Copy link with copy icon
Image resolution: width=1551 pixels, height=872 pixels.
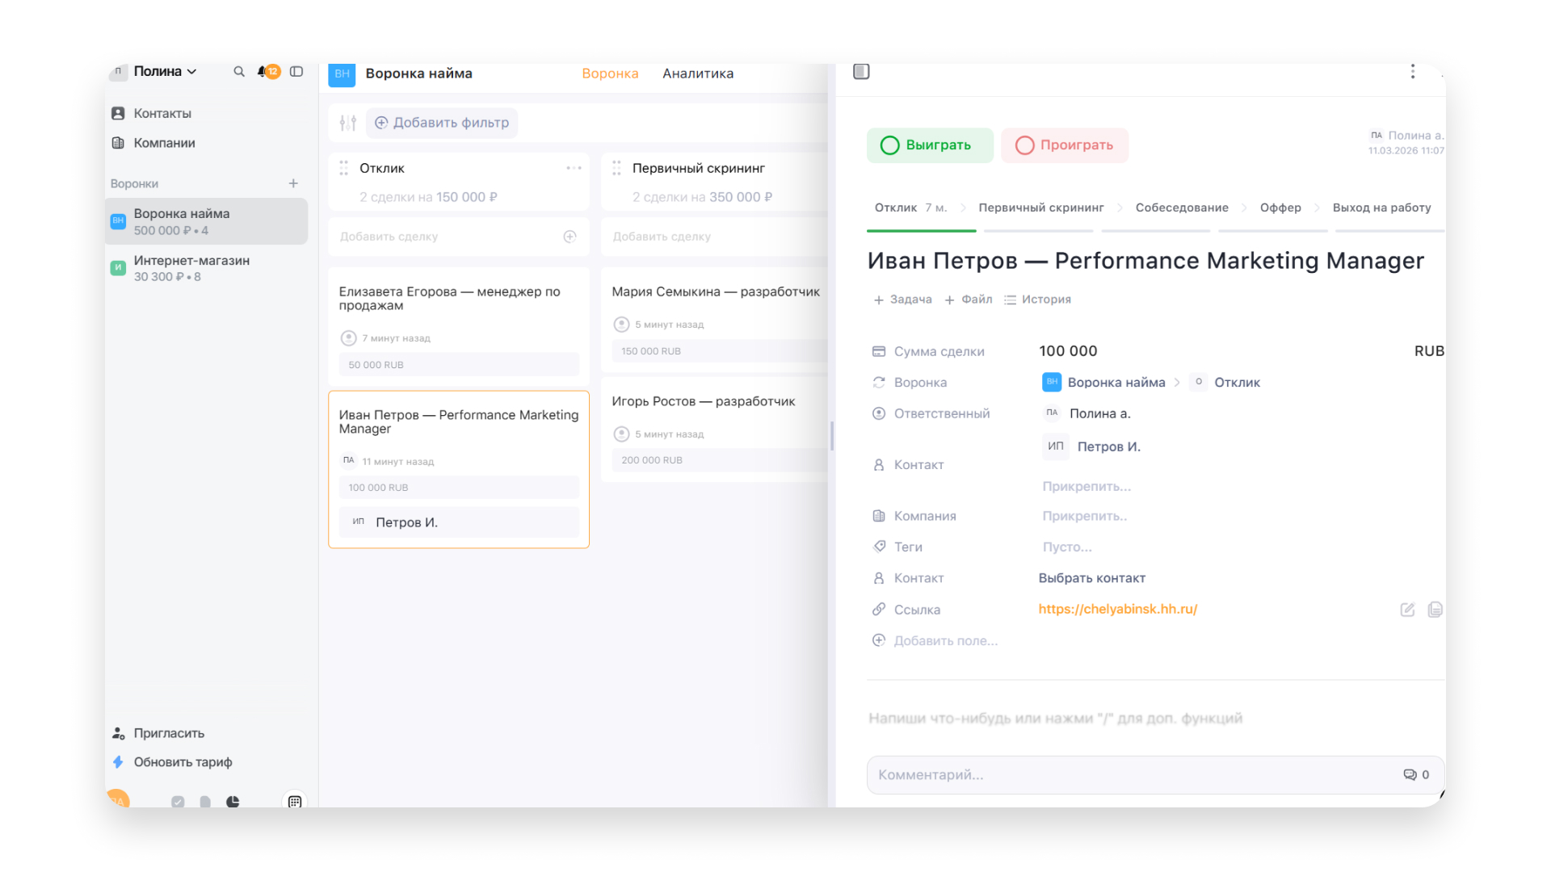point(1435,610)
